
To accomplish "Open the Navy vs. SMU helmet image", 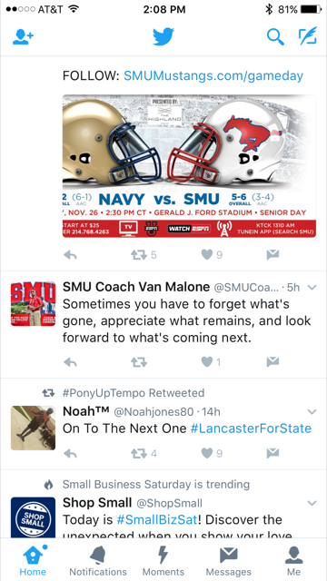I will click(189, 166).
